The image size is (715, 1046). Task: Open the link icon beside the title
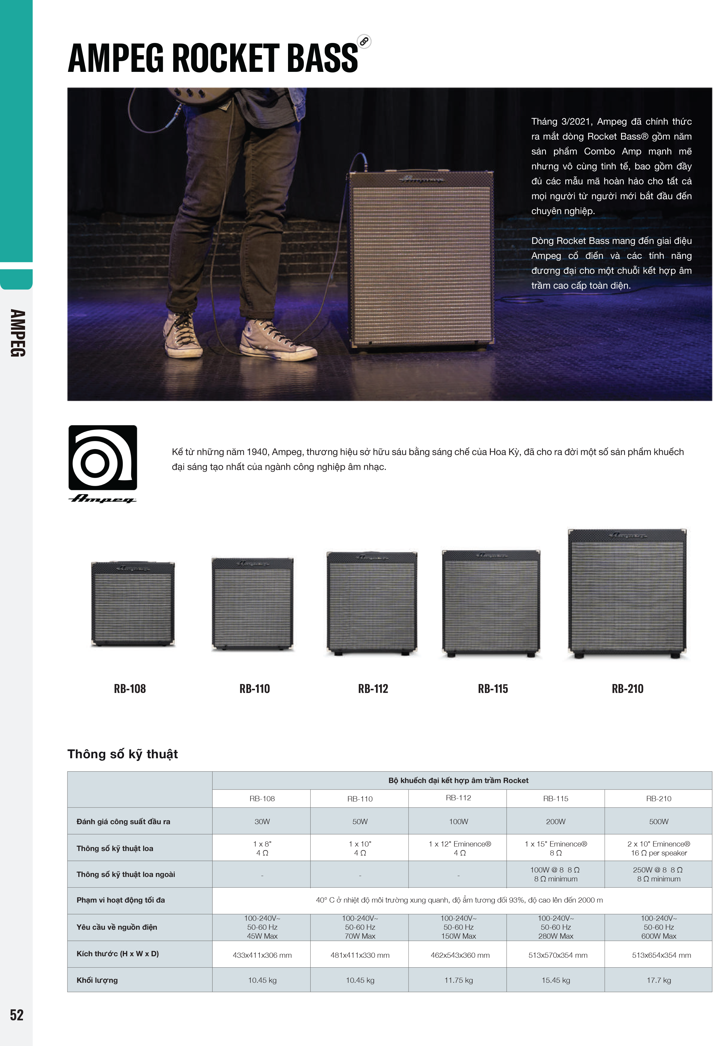click(x=364, y=41)
